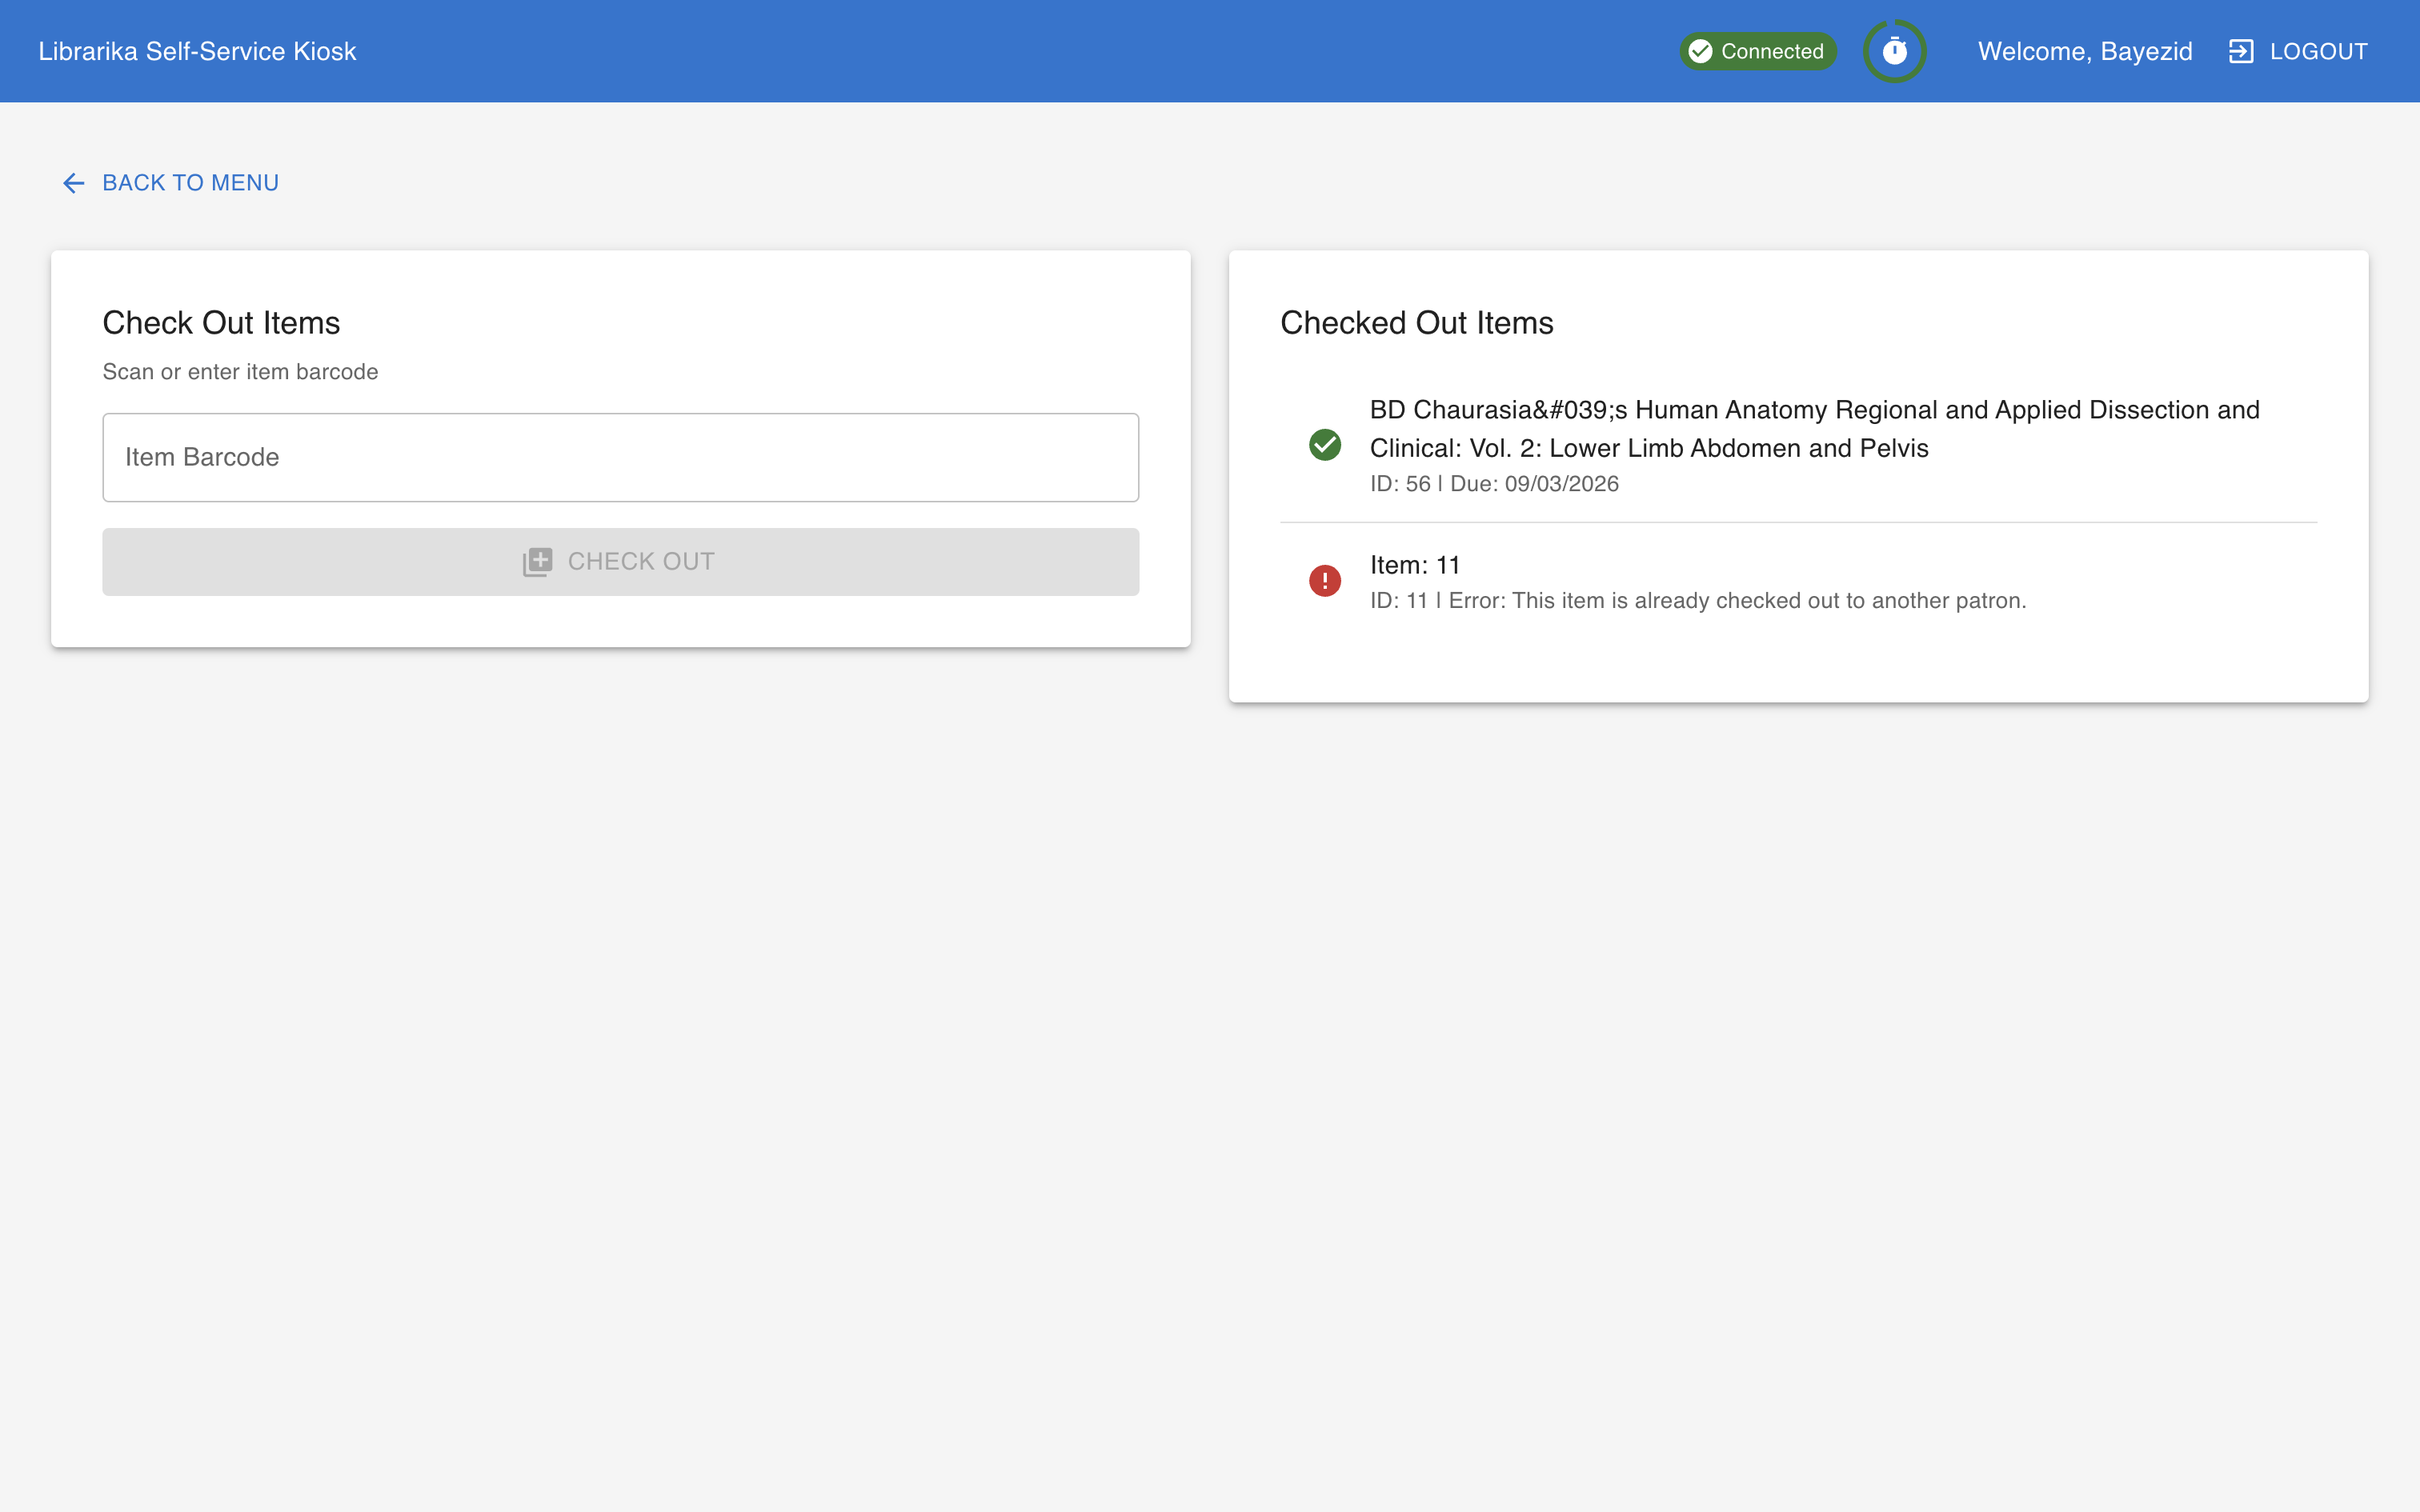2420x1512 pixels.
Task: Click the logout door-arrow icon
Action: coord(2240,51)
